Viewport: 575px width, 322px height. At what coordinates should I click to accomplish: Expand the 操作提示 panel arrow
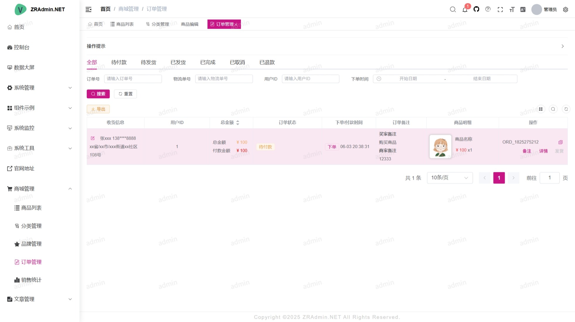pos(562,46)
